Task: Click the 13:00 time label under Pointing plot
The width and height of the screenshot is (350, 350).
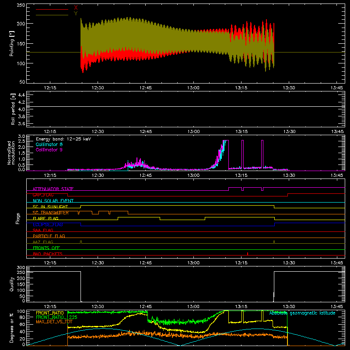Action: [193, 88]
